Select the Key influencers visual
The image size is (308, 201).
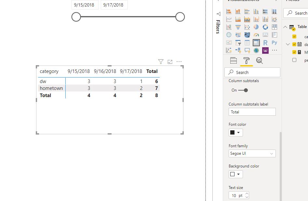coord(229,50)
